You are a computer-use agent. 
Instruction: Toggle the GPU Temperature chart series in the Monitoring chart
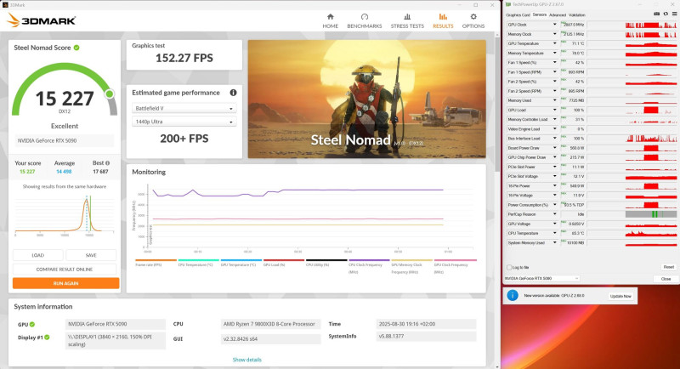241,263
